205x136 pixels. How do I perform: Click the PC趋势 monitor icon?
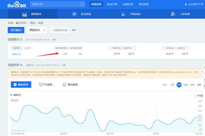coord(41,85)
